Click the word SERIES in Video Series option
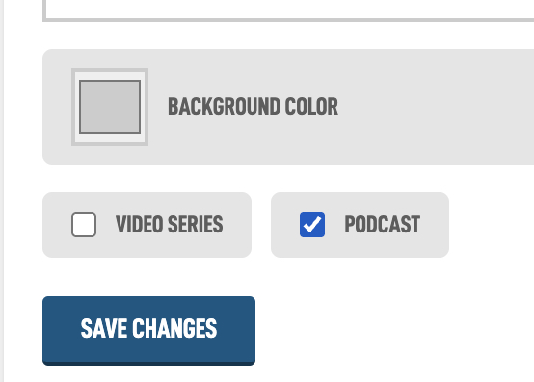534x382 pixels. (x=195, y=224)
